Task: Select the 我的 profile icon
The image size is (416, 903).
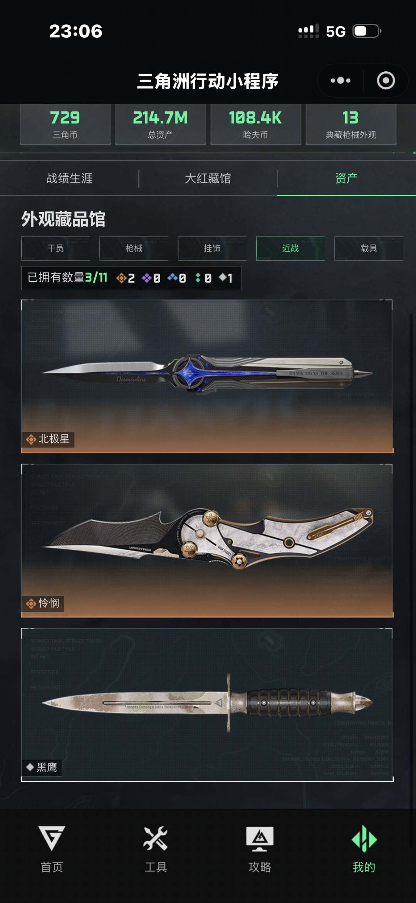Action: tap(364, 839)
